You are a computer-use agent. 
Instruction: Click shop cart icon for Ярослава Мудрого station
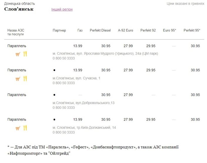click(18, 54)
